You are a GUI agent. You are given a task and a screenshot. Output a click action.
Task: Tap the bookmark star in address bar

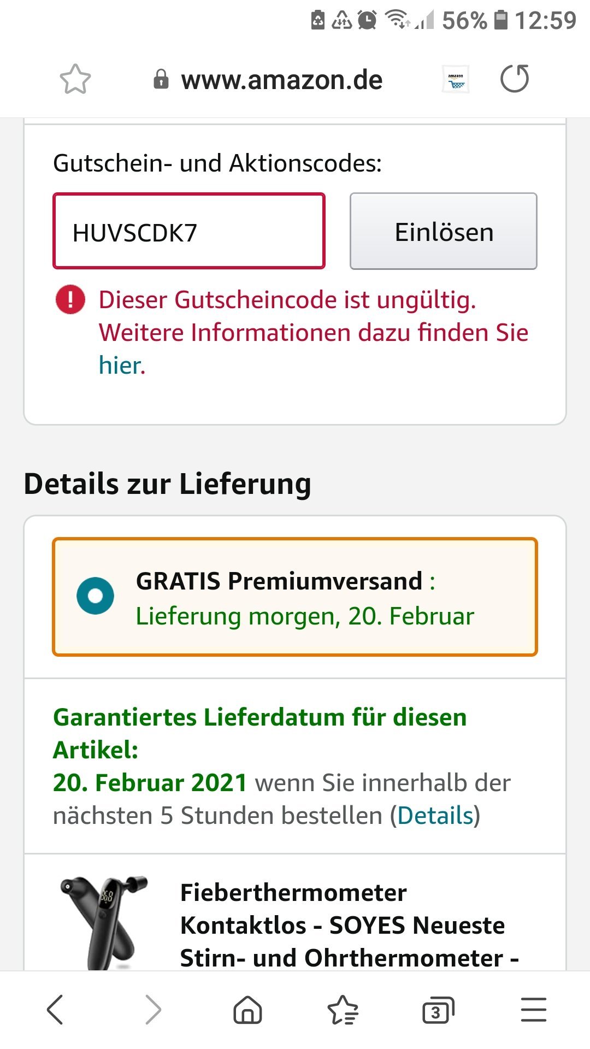pyautogui.click(x=75, y=80)
